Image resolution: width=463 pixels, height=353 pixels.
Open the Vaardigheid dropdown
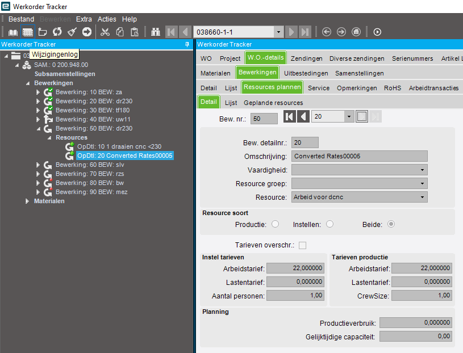pos(422,170)
